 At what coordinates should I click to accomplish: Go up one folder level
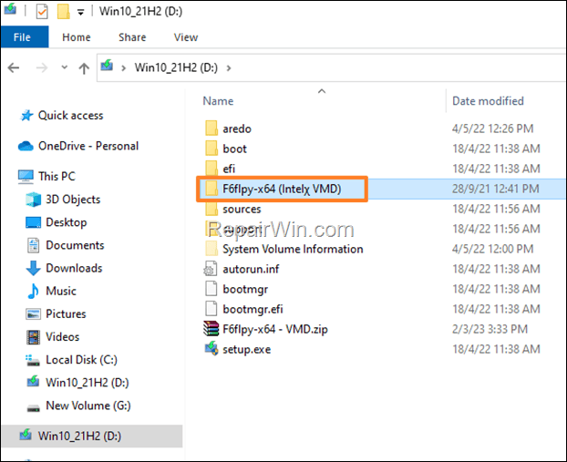(84, 68)
